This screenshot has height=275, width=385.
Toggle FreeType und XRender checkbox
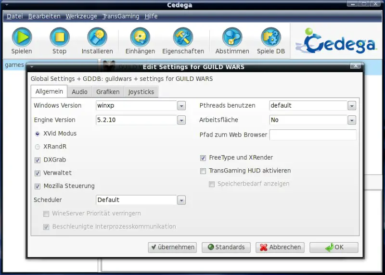(203, 158)
